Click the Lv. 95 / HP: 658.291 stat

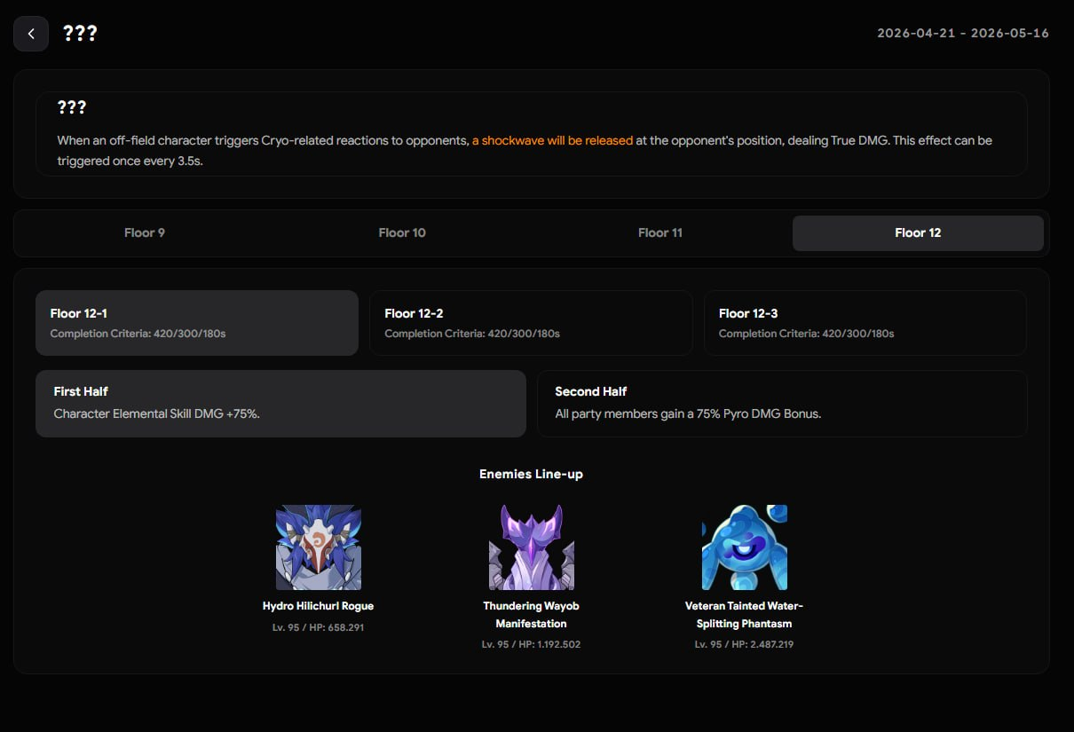318,627
